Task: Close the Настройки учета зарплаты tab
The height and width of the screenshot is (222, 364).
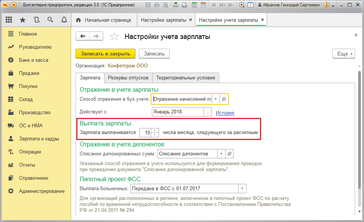Action: pos(262,20)
